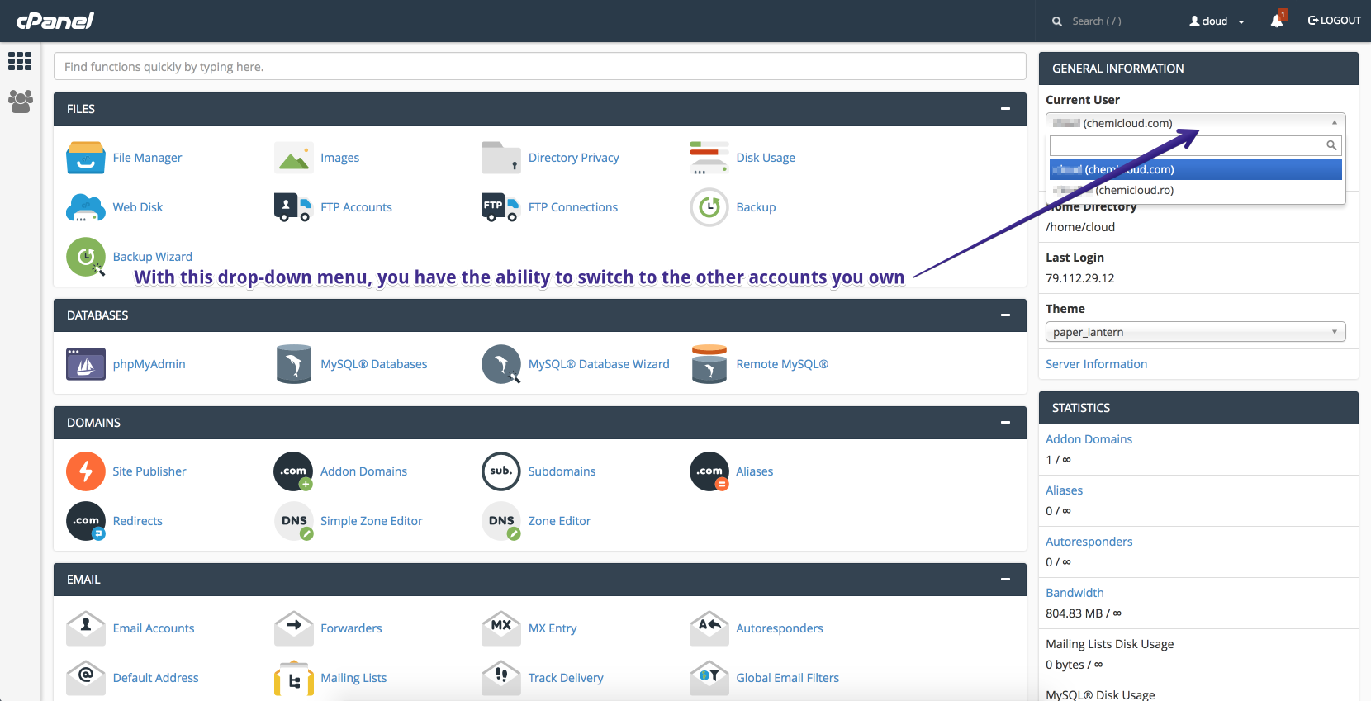Click the User Manager sidebar icon

click(20, 102)
